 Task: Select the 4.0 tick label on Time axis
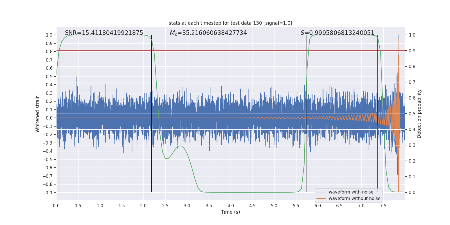coord(231,206)
